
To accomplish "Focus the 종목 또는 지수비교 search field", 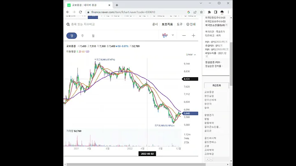I will [83, 24].
